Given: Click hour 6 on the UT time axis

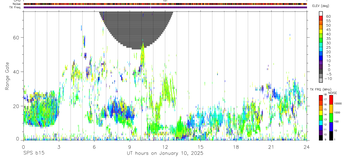Looking at the screenshot, I should [94, 147].
